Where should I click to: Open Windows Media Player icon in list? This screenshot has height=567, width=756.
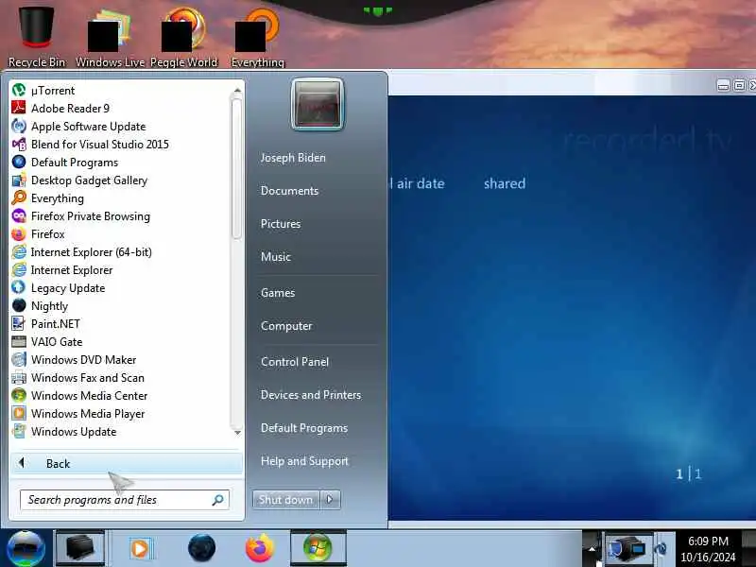(19, 414)
